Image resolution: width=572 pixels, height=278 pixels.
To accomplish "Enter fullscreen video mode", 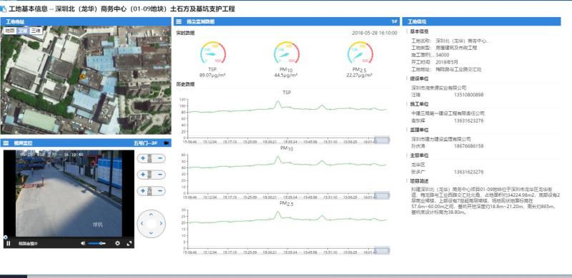I will pos(129,244).
